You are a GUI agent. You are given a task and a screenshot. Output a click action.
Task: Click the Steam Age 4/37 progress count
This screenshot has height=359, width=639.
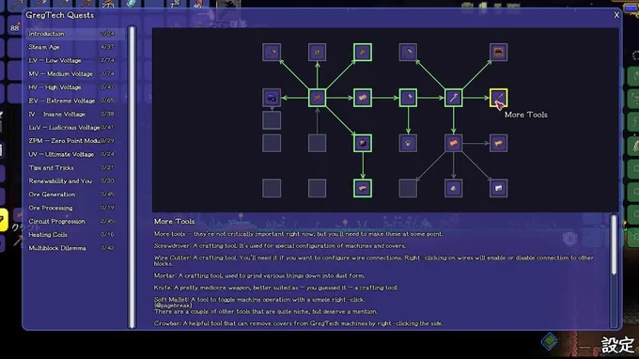tap(107, 47)
